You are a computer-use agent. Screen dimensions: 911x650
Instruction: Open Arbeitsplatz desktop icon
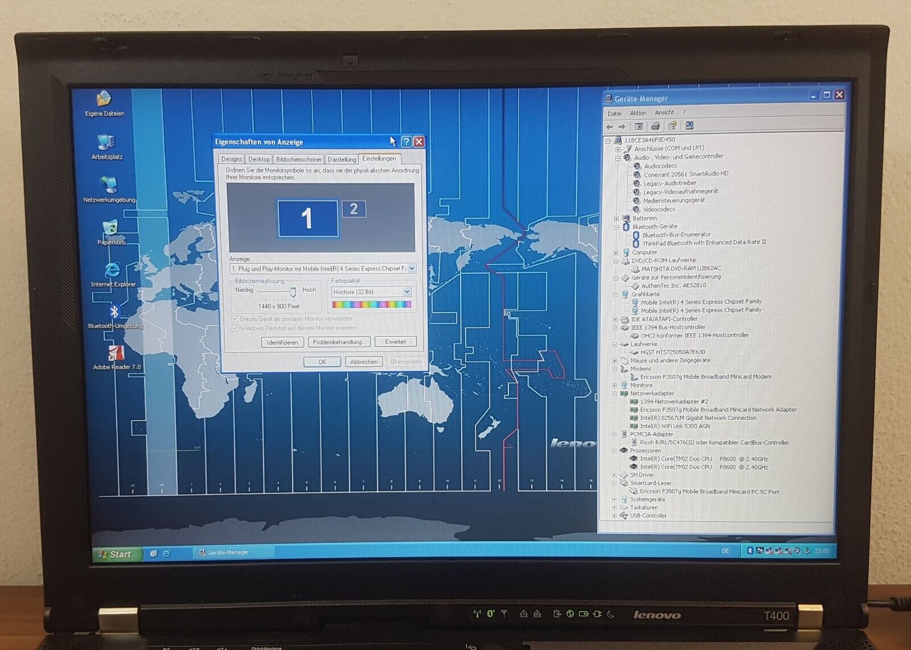[106, 147]
